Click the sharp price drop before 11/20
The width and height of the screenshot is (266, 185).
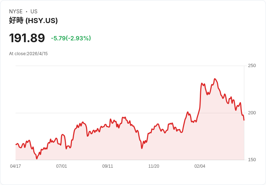click(140, 142)
